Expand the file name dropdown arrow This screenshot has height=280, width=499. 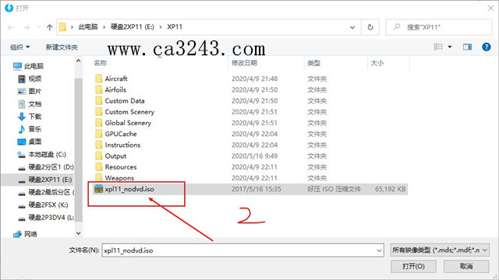[x=380, y=250]
